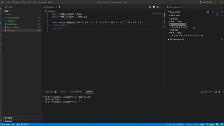Viewport: 224px width, 126px height.
Task: Toggle secondary sidebar layout icon
Action: (x=207, y=2)
